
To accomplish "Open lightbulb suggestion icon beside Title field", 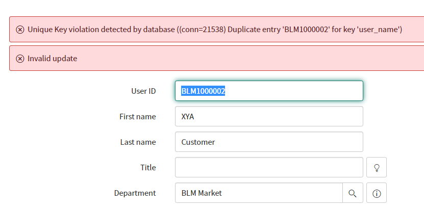I will coord(377,168).
